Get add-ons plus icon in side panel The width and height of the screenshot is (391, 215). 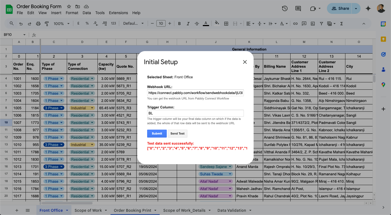coord(383,109)
